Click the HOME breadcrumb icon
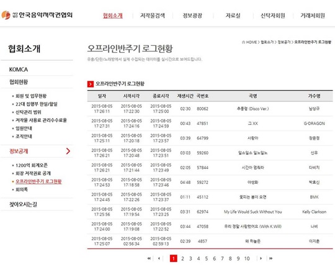 [x=243, y=42]
